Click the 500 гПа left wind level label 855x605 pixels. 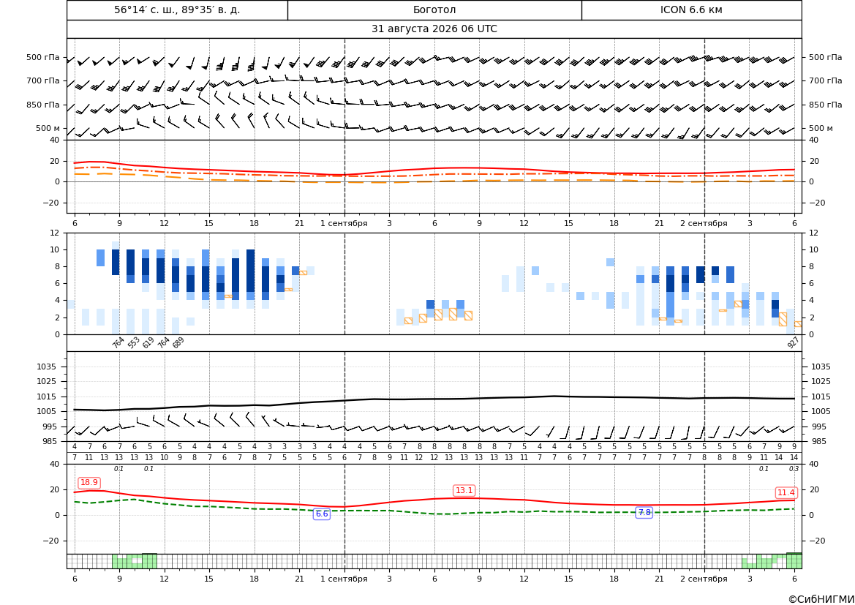click(x=43, y=57)
